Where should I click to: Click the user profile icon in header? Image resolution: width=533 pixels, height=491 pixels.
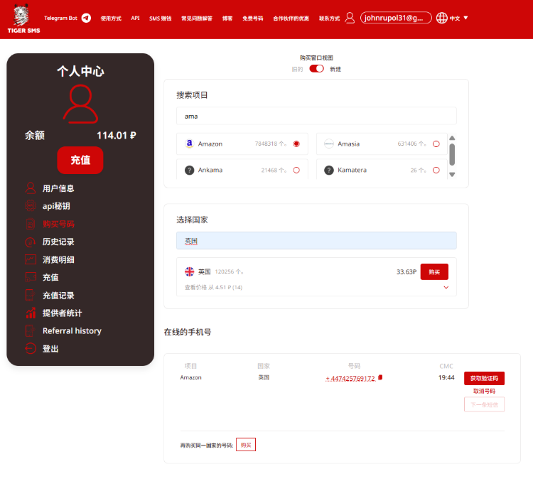click(350, 18)
